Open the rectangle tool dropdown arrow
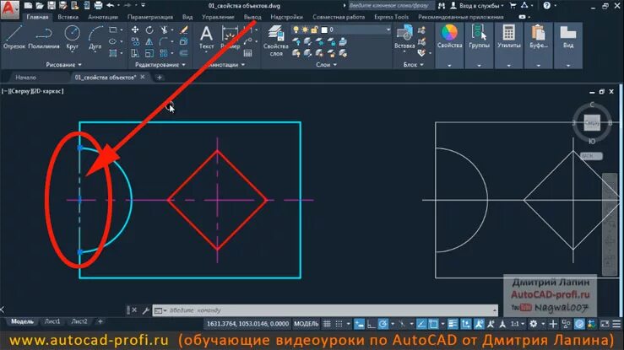This screenshot has height=350, width=624. (x=122, y=30)
